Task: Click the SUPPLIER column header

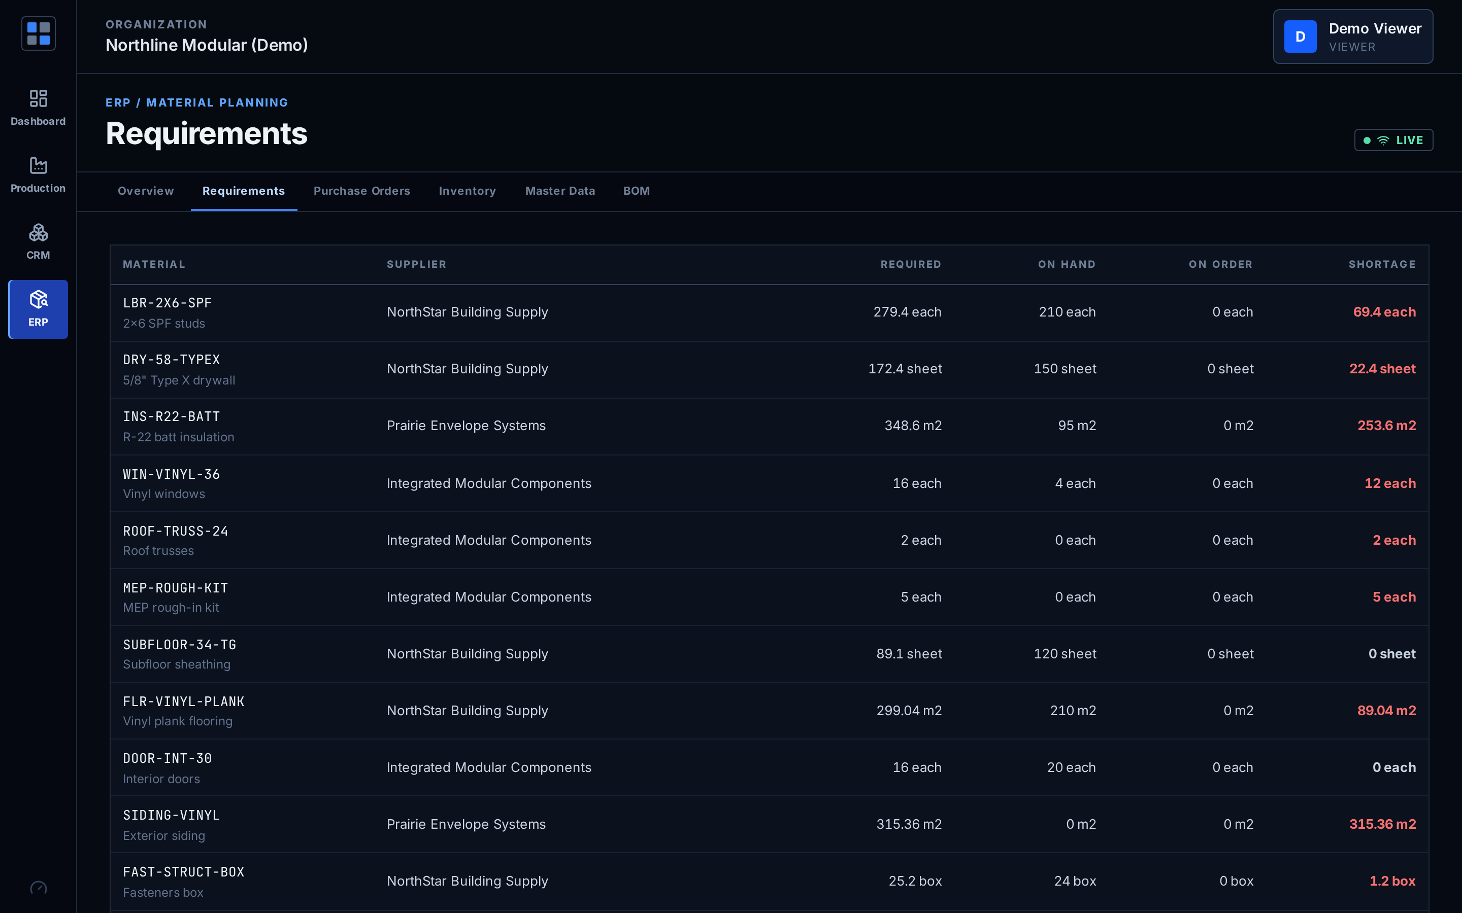Action: coord(416,264)
